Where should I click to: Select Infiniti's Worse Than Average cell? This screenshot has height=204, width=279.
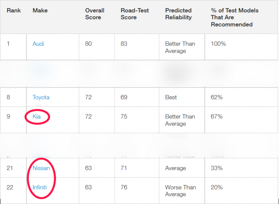(180, 191)
